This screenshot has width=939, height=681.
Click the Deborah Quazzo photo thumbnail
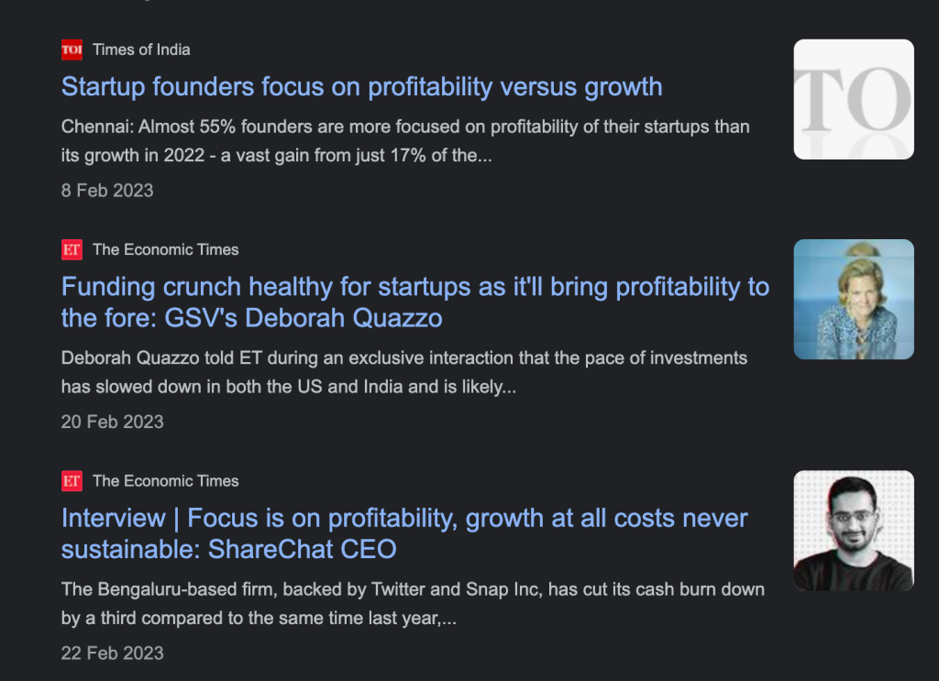pos(853,299)
